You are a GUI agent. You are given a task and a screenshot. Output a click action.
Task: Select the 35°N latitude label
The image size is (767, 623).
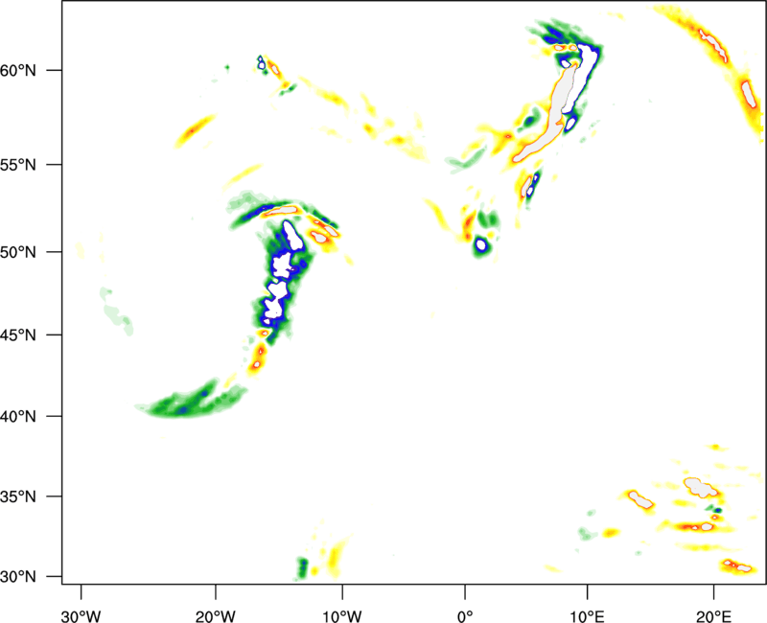[18, 496]
